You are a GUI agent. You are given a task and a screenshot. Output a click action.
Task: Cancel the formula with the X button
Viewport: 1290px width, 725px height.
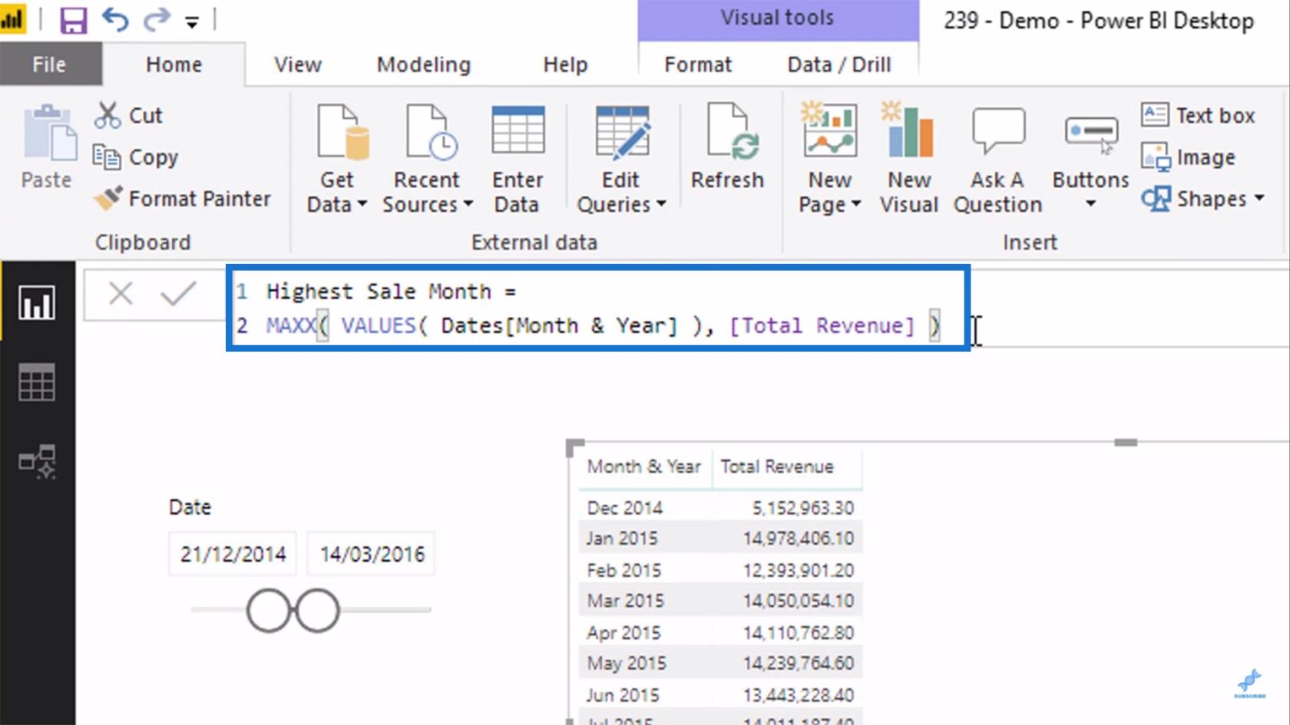[121, 293]
